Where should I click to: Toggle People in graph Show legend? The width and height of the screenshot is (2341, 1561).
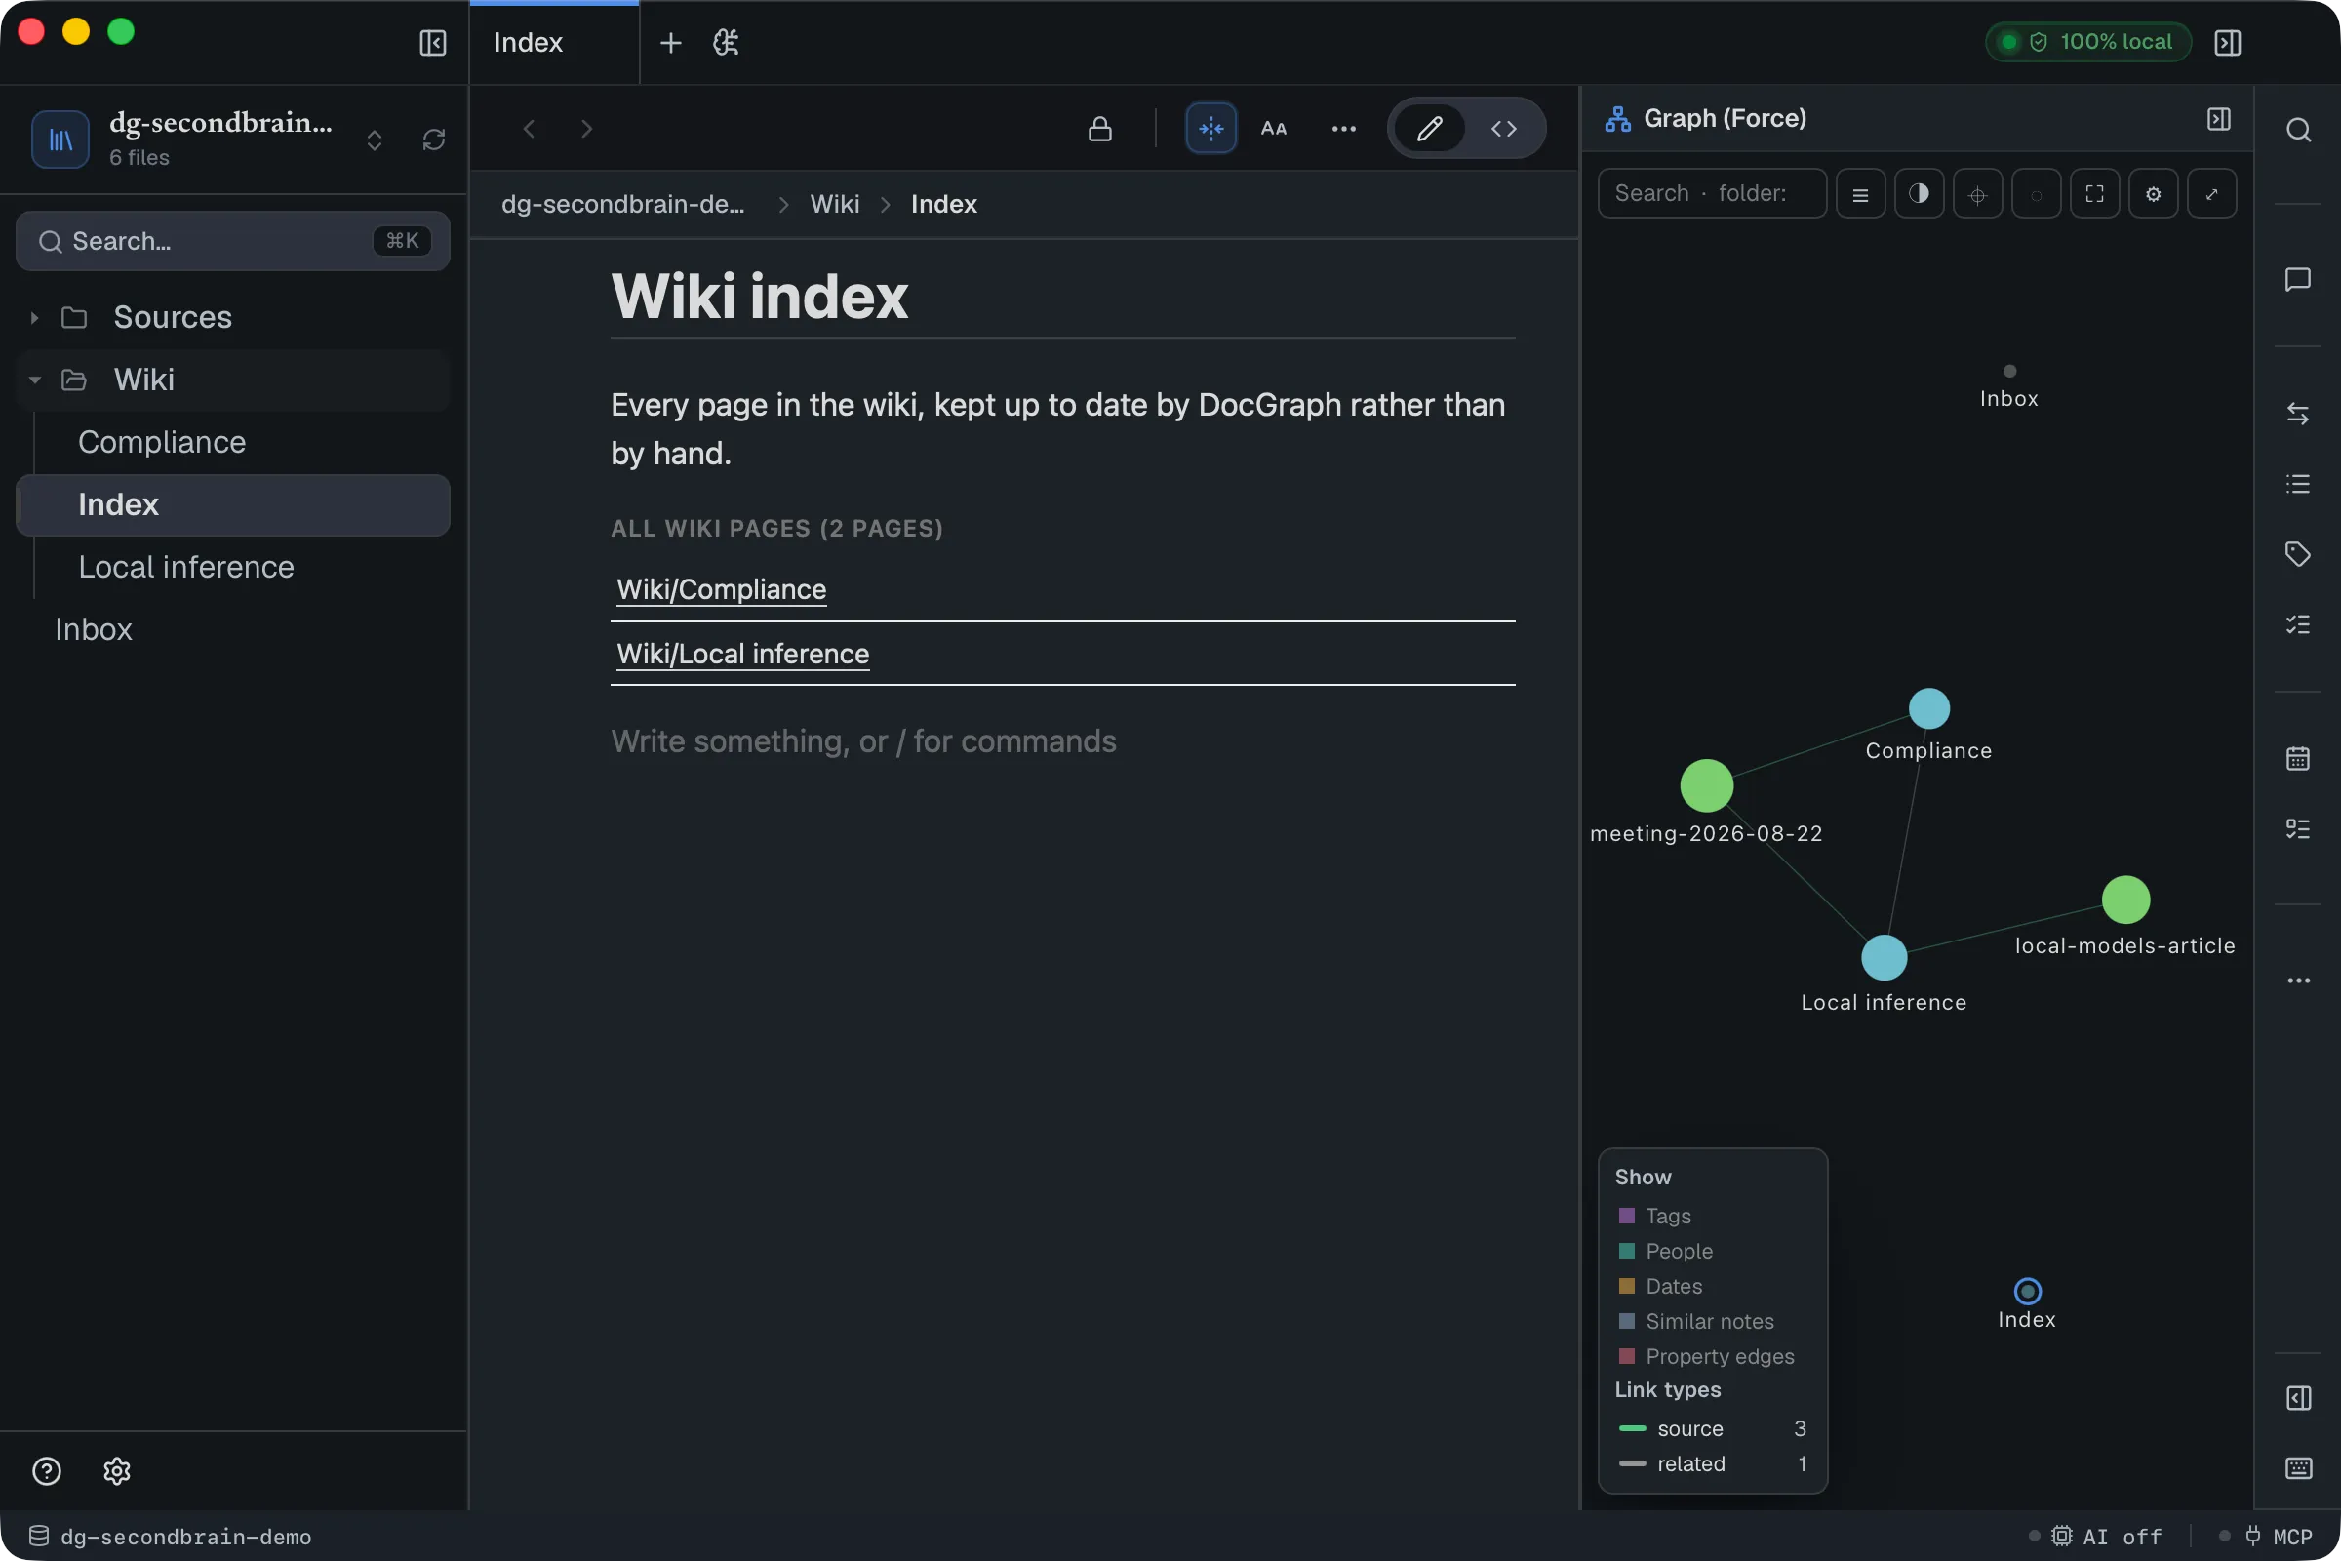(x=1665, y=1251)
